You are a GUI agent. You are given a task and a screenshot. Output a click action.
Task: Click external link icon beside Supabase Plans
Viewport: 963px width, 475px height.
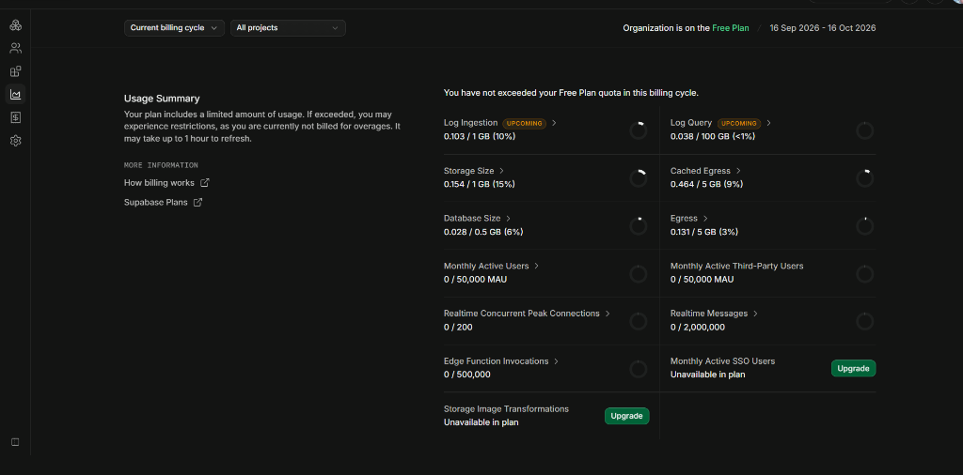coord(197,202)
